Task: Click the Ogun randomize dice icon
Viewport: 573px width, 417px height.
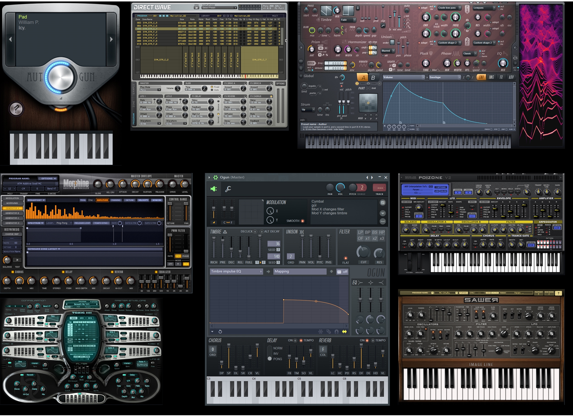Action: [x=383, y=203]
